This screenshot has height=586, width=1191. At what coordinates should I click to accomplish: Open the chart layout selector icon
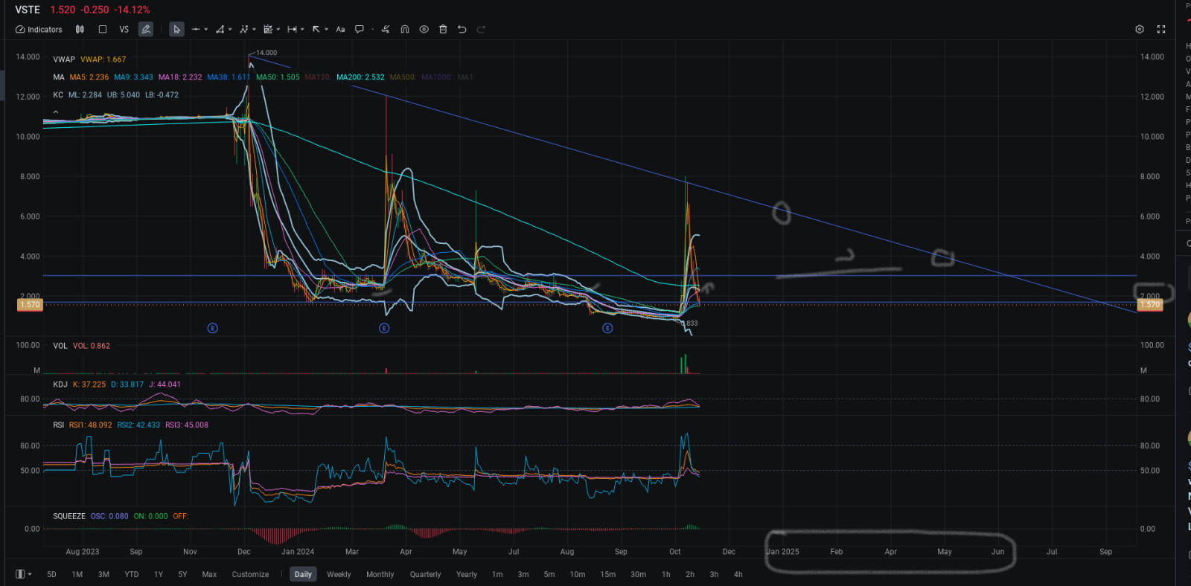click(20, 574)
